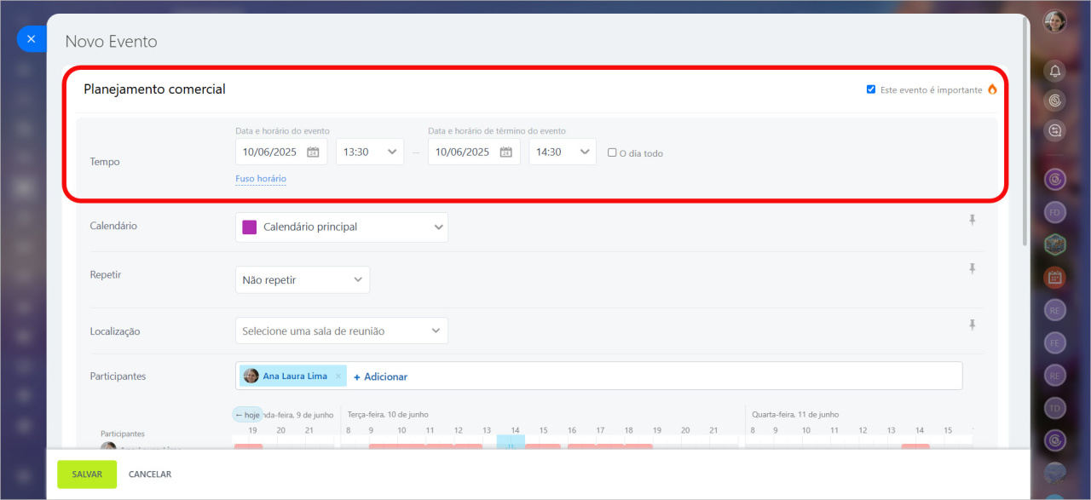Open the notifications bell
Image resolution: width=1091 pixels, height=500 pixels.
tap(1055, 71)
